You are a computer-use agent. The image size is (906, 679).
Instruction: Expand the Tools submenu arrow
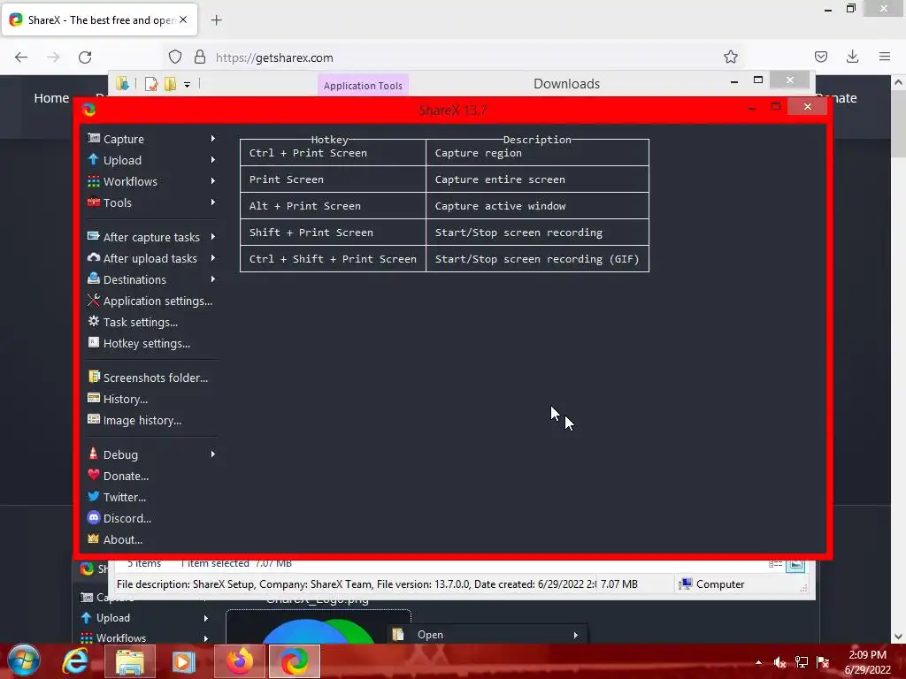pos(212,202)
